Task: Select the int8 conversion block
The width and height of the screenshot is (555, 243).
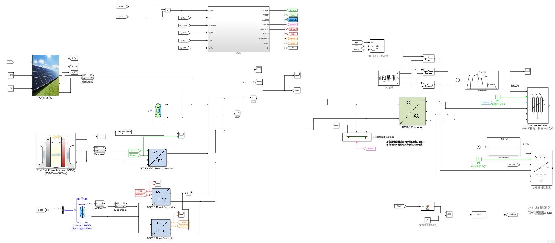Action: click(479, 215)
